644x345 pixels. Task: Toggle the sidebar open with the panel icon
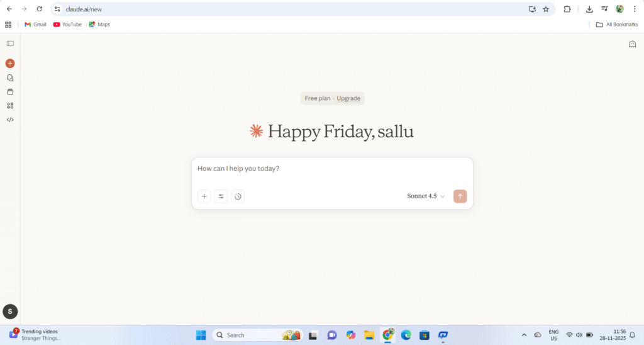click(10, 43)
